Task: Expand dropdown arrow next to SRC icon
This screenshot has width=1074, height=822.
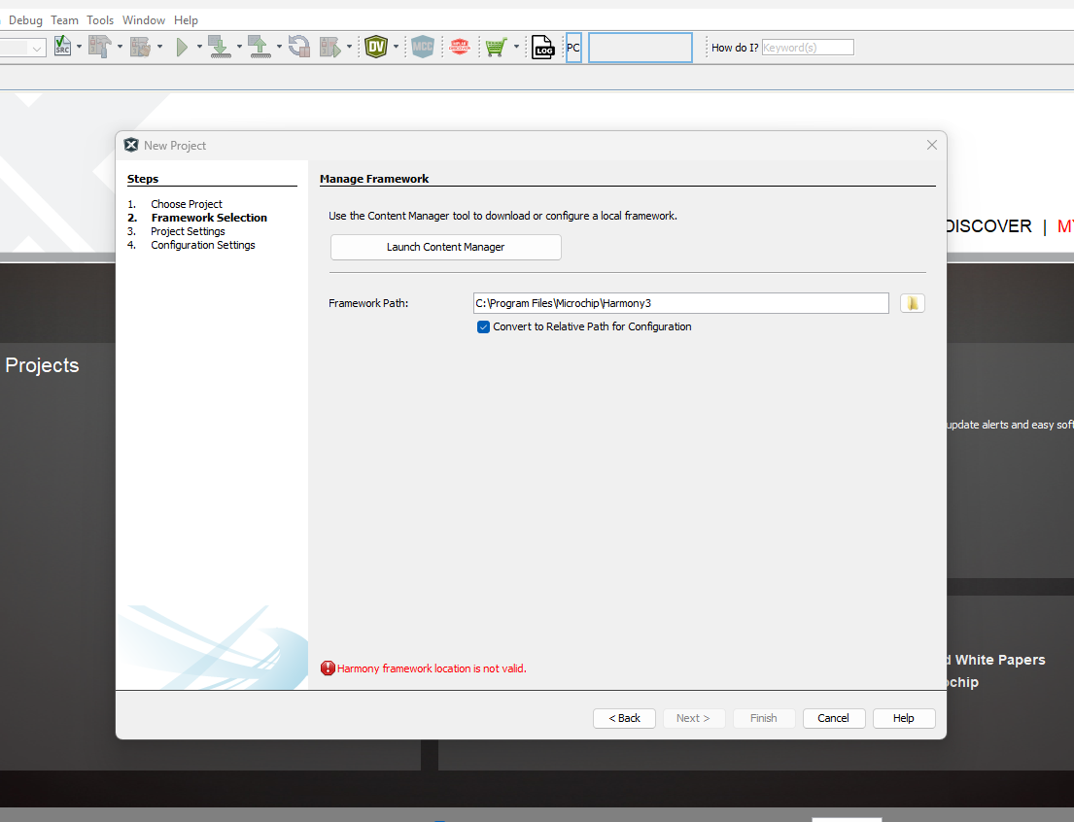Action: tap(79, 47)
